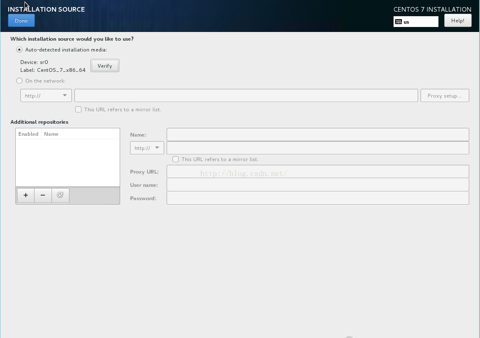Open the repository http:// protocol dropdown
Viewport: 480px width, 338px height.
click(147, 148)
